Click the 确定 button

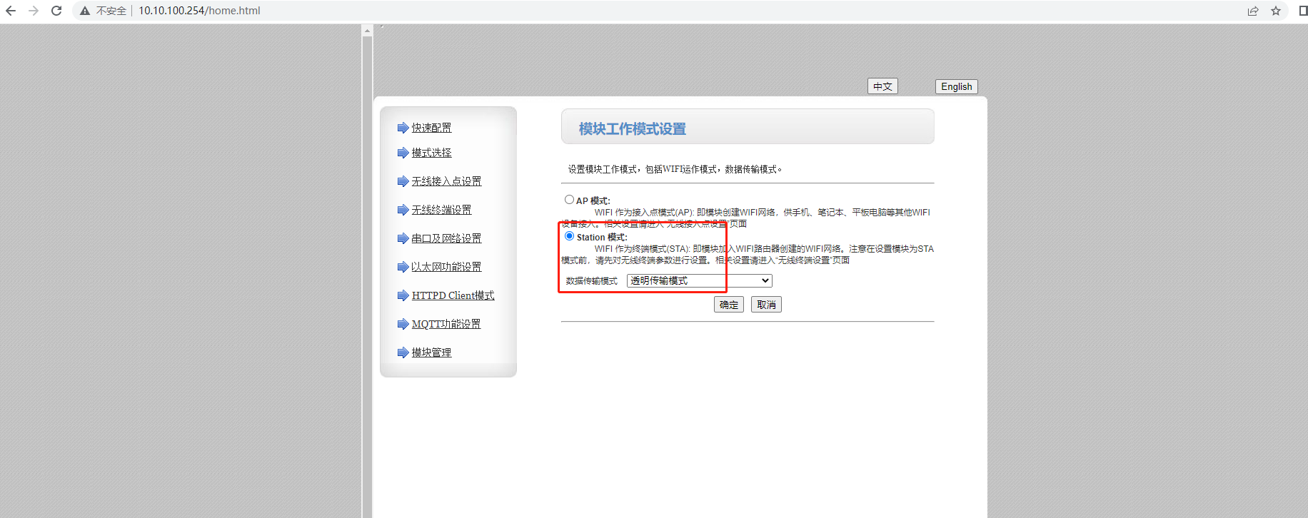(x=728, y=305)
